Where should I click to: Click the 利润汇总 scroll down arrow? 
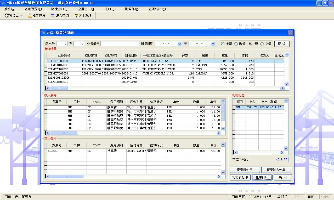click(x=286, y=148)
